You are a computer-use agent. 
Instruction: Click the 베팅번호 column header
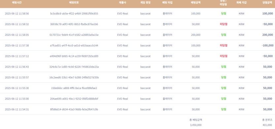pos(74,3)
